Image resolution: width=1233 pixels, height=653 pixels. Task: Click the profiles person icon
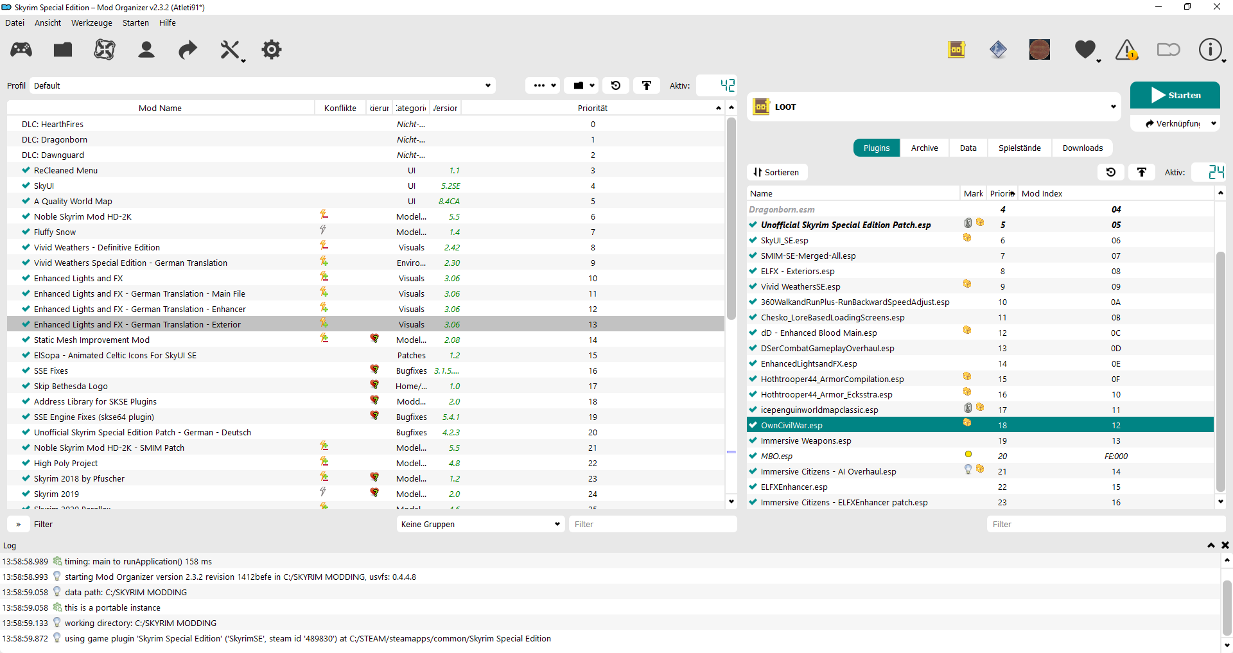[x=146, y=49]
